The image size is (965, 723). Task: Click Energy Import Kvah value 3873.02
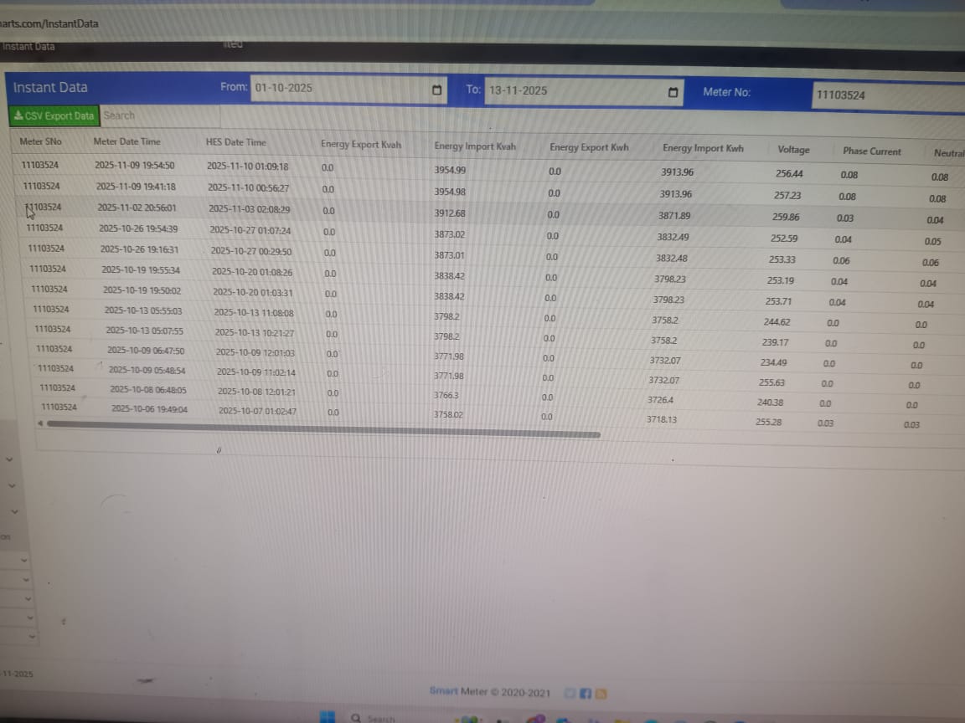pyautogui.click(x=449, y=235)
